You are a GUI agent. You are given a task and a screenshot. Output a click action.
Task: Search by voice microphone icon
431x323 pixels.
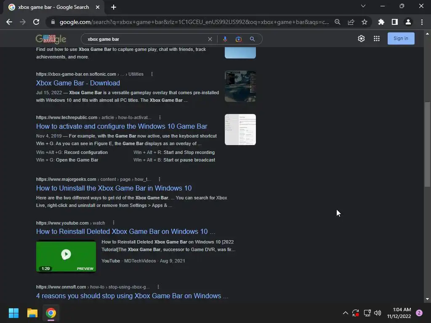pyautogui.click(x=225, y=39)
